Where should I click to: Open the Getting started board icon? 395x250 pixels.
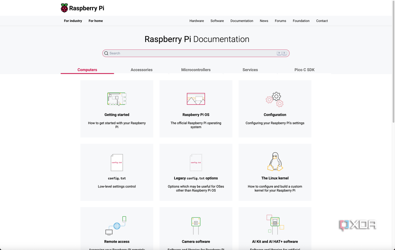(x=117, y=99)
